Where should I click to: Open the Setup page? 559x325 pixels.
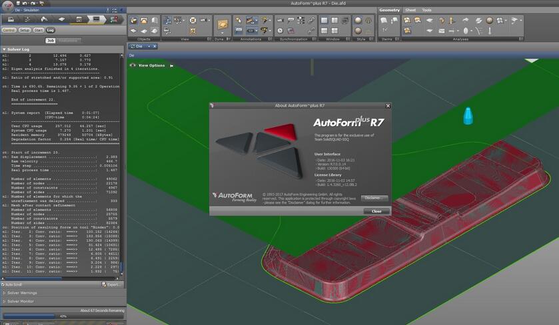(25, 30)
